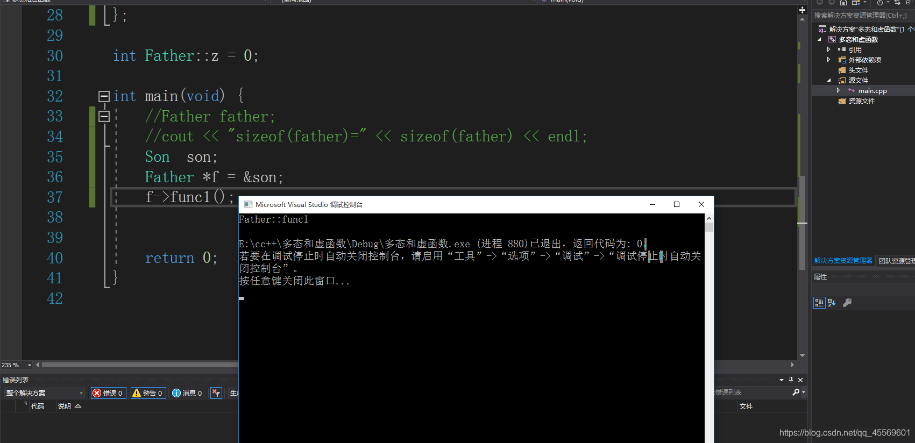915x443 pixels.
Task: Expand the 外部依赖项 node
Action: [x=829, y=60]
